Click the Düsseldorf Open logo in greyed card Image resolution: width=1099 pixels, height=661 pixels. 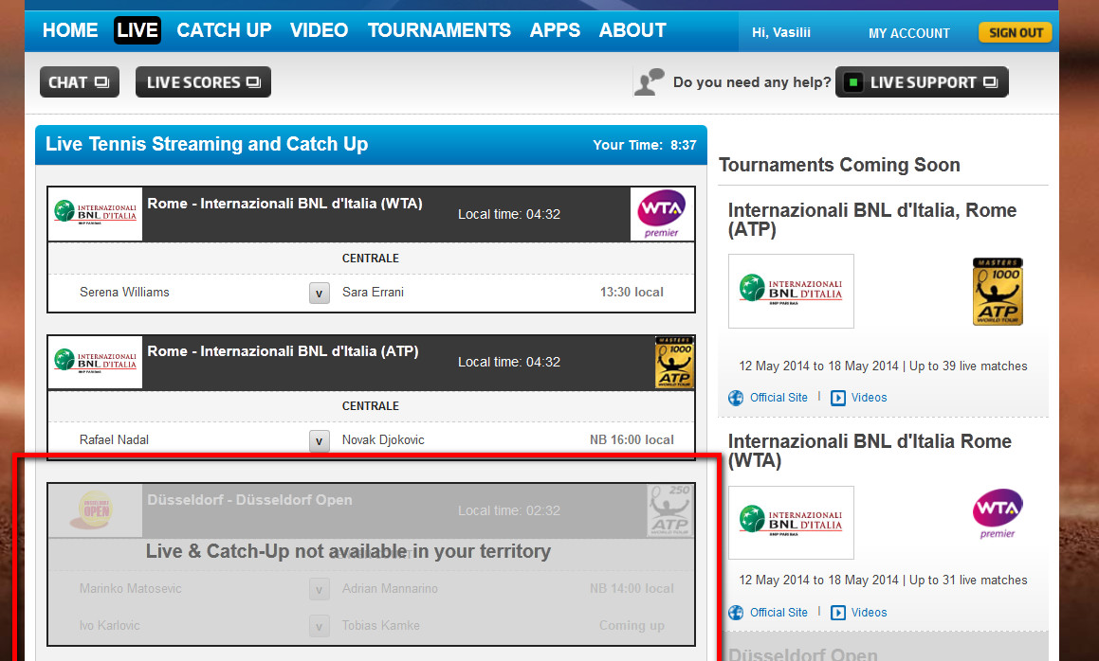96,510
